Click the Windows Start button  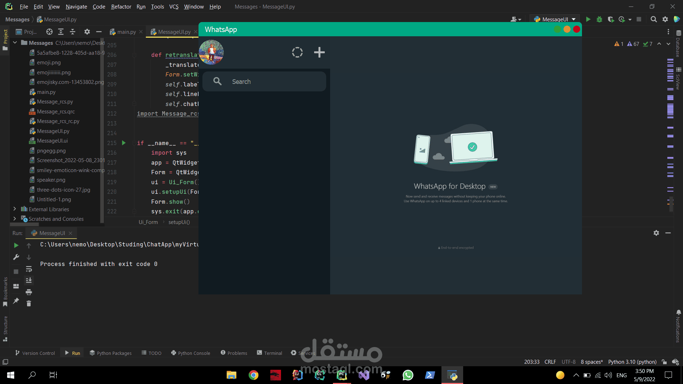(11, 375)
